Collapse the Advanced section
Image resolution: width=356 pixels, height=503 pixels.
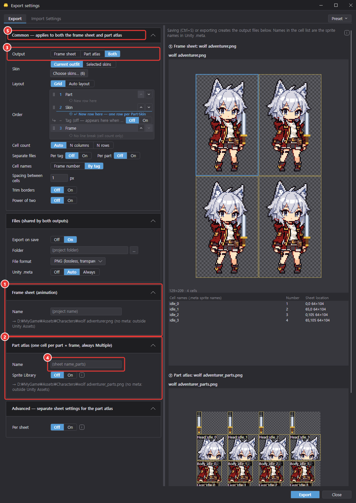[153, 408]
